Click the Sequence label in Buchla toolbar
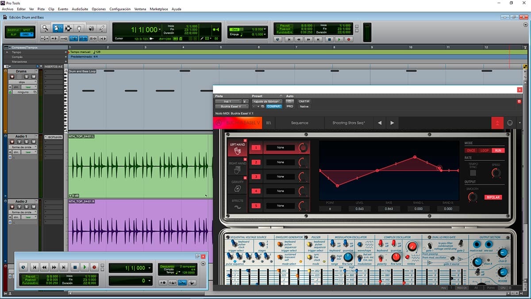531x299 pixels. [x=300, y=123]
